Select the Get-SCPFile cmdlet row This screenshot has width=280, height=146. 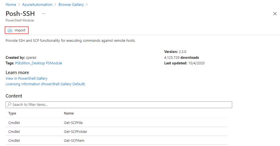[x=117, y=123]
